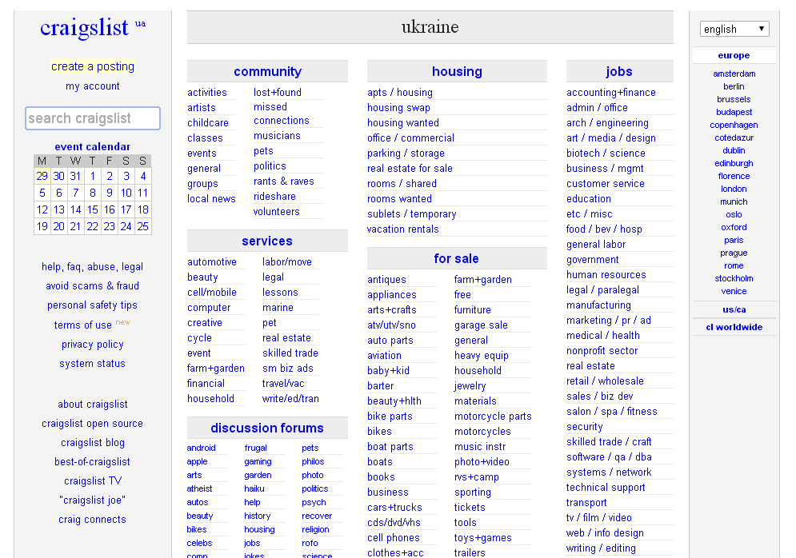Image resolution: width=796 pixels, height=558 pixels.
Task: Go to amsterdam craigslist
Action: 734,74
